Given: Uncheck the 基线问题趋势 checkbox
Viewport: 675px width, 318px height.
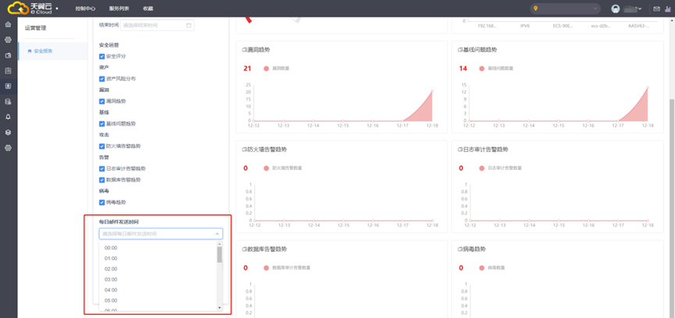Looking at the screenshot, I should click(x=102, y=123).
